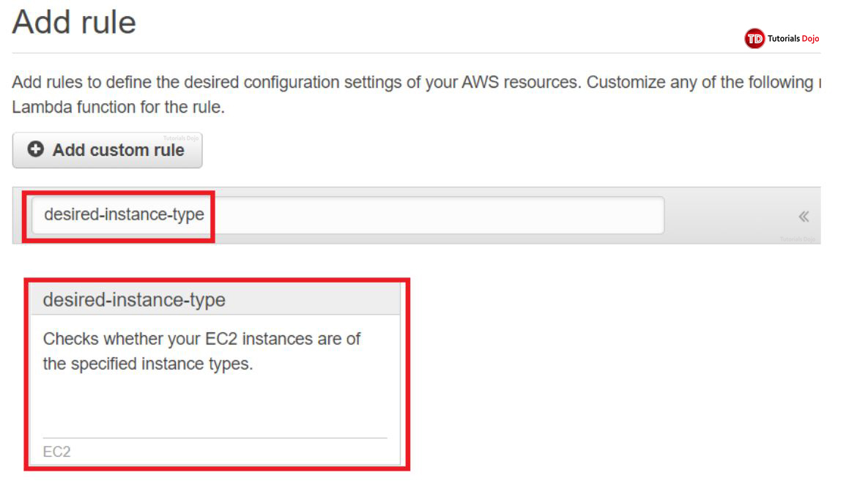Collapse pagination with the double left chevron
Image resolution: width=846 pixels, height=494 pixels.
pos(804,216)
